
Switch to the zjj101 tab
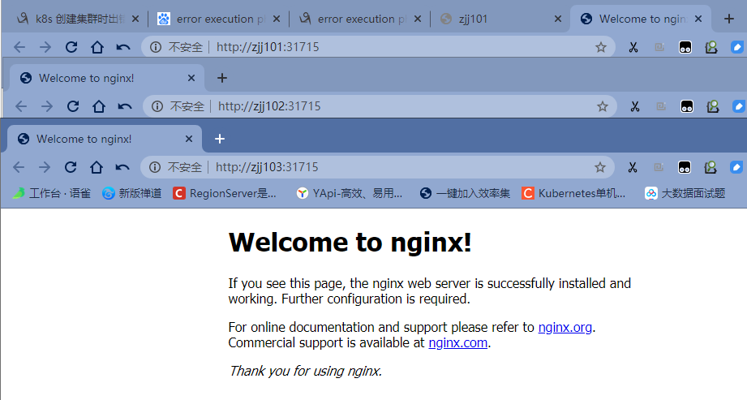click(500, 19)
